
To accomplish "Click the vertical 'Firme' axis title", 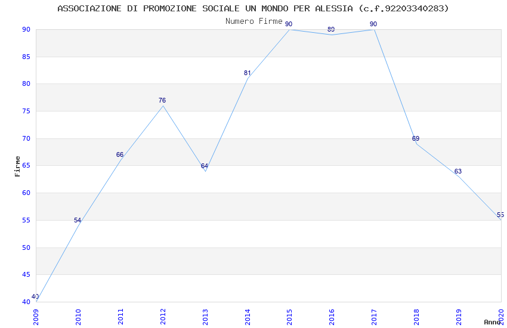I will 17,166.
